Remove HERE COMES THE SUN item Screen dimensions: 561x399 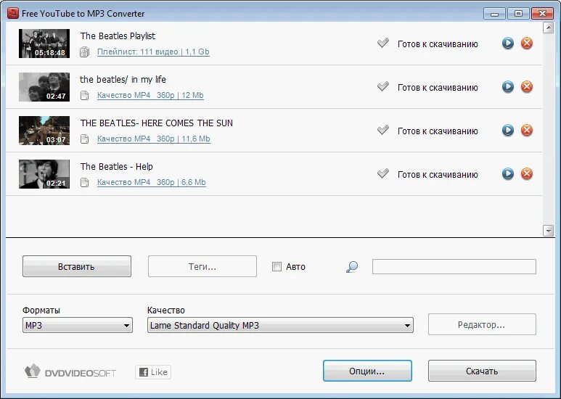527,130
